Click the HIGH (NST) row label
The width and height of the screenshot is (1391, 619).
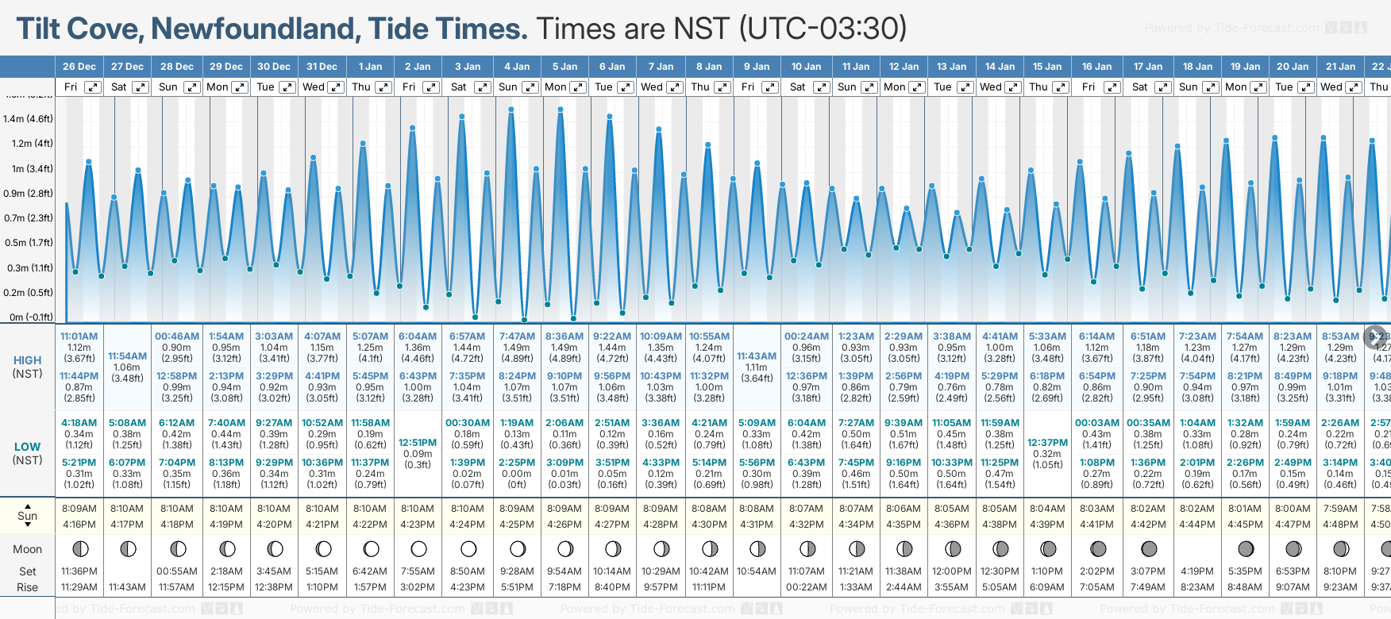tap(28, 367)
